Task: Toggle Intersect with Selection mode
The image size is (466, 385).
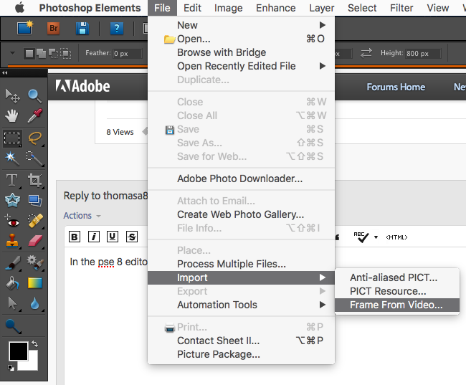Action: click(x=66, y=54)
